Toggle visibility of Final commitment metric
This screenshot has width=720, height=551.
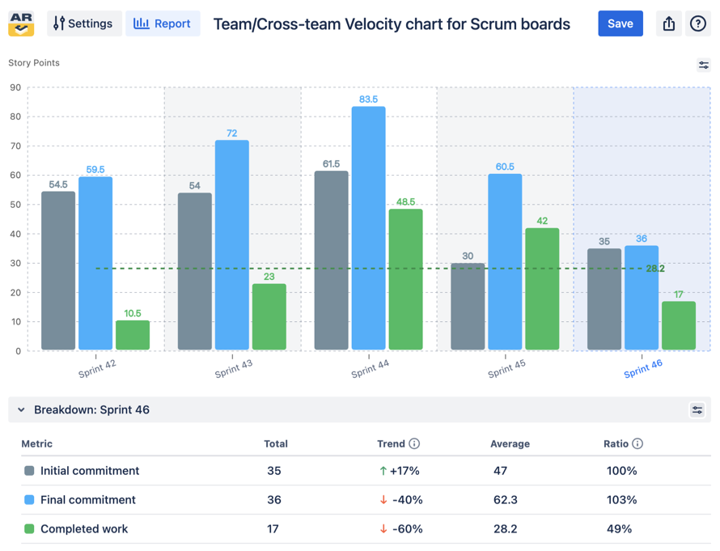point(28,500)
